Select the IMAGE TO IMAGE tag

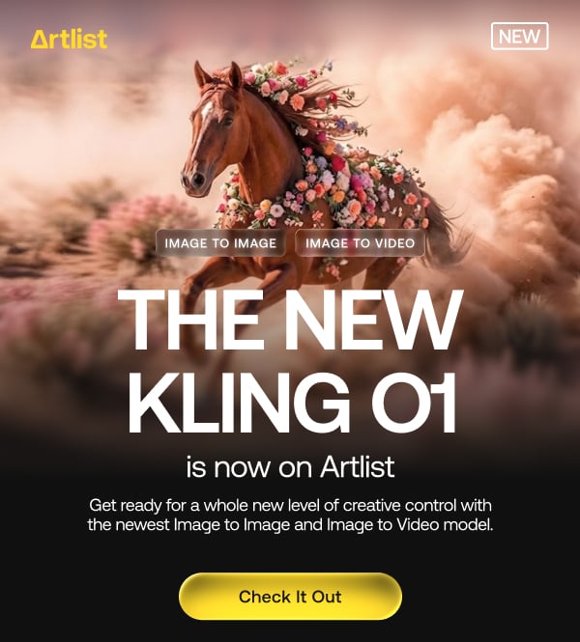click(x=220, y=243)
